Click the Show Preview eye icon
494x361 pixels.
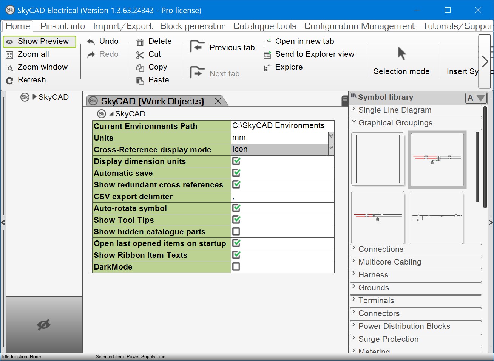9,42
